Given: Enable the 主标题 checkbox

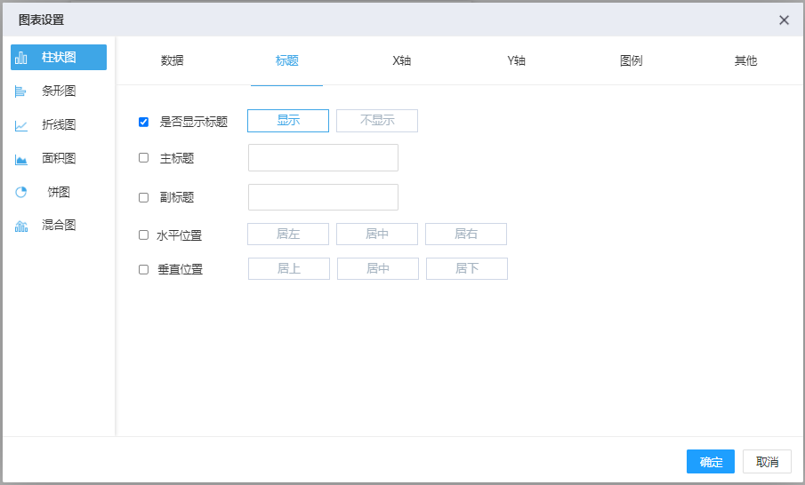Looking at the screenshot, I should [x=144, y=158].
